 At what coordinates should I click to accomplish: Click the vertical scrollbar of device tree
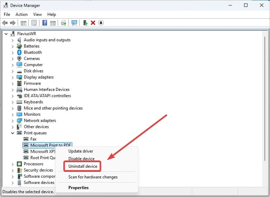(x=265, y=98)
